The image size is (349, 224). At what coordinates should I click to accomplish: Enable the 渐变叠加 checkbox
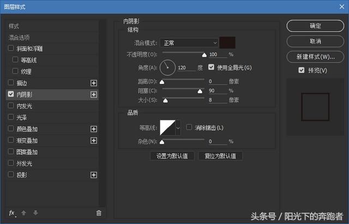click(11, 140)
